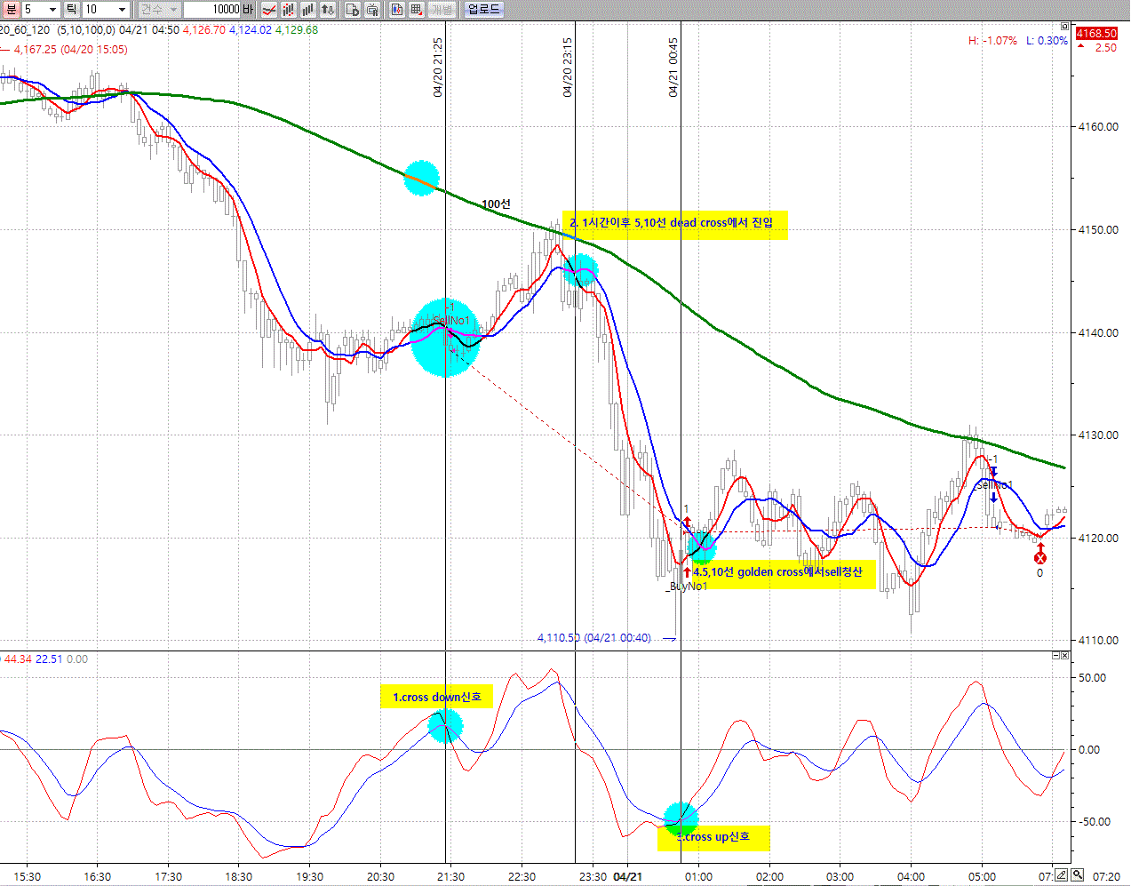
Task: Click the dotted red bar chart icon
Action: [289, 10]
